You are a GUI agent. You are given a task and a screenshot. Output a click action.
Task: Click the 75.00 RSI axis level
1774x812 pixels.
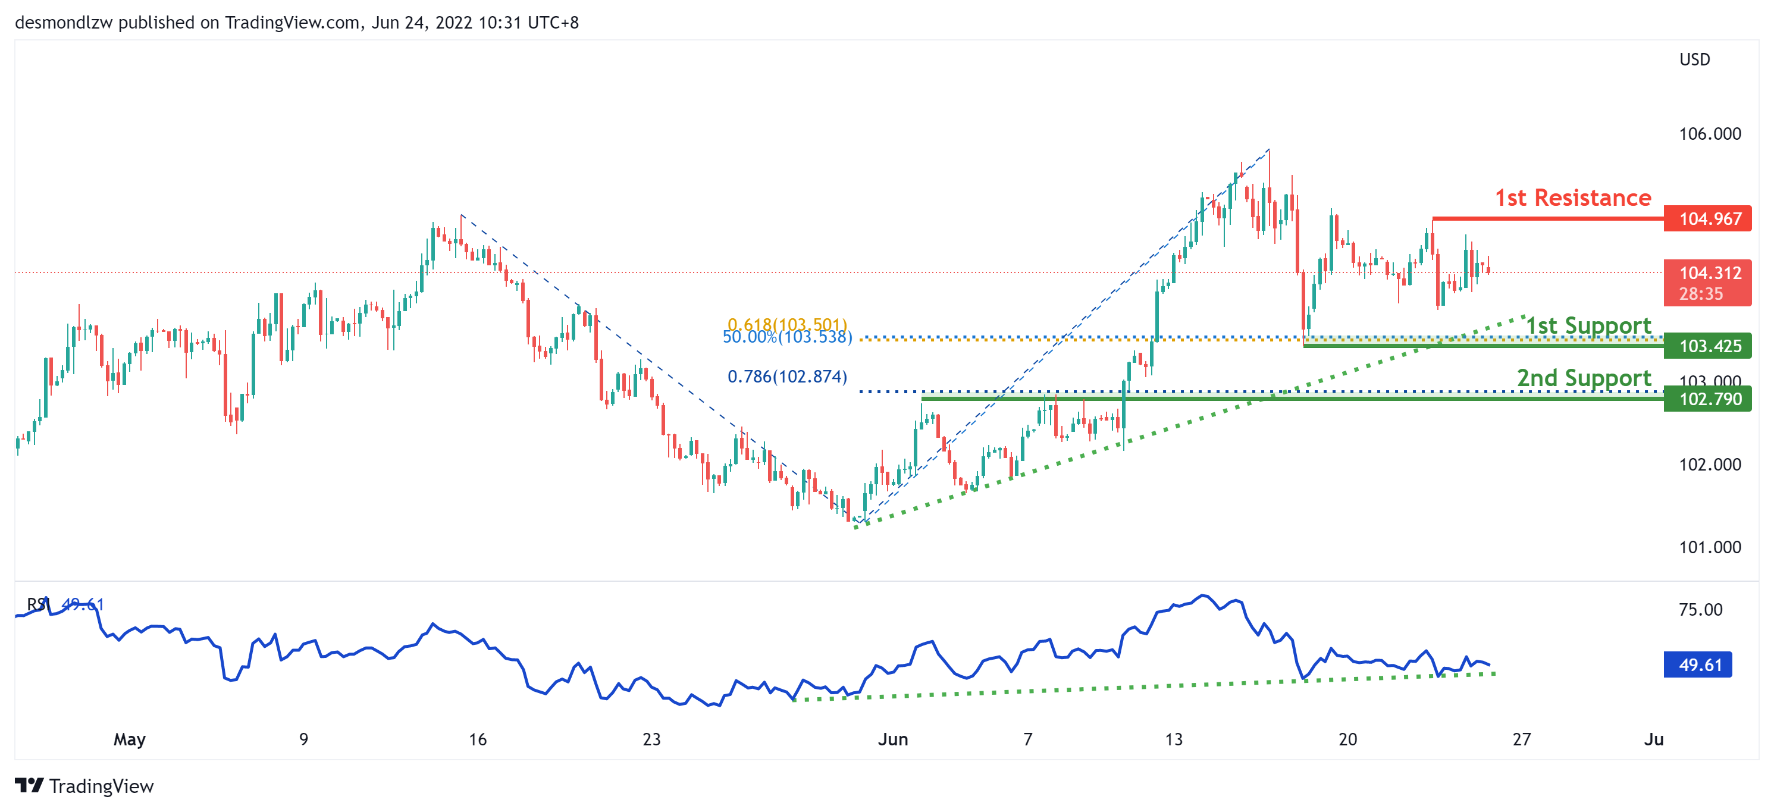(1700, 610)
